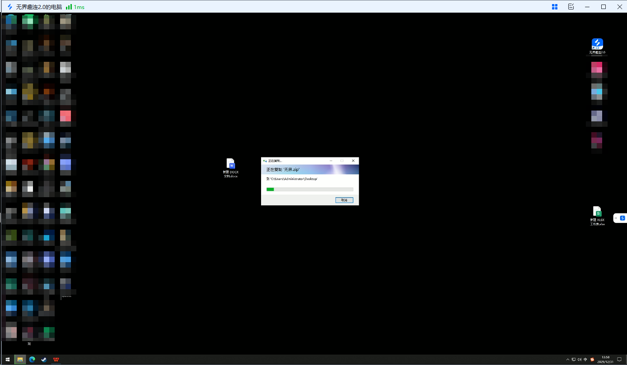This screenshot has width=627, height=365.
Task: Toggle the 中 input language indicator
Action: [x=585, y=360]
